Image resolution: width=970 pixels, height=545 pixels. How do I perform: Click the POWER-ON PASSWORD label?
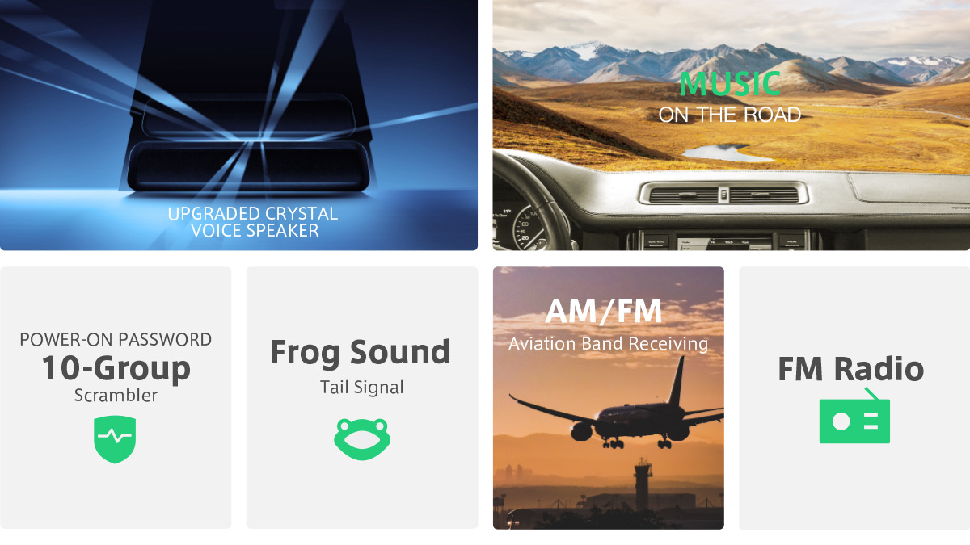[116, 339]
